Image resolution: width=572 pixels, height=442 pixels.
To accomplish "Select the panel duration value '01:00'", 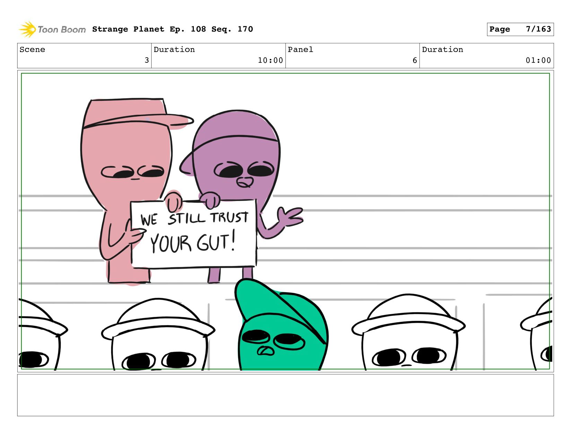I will click(x=538, y=60).
